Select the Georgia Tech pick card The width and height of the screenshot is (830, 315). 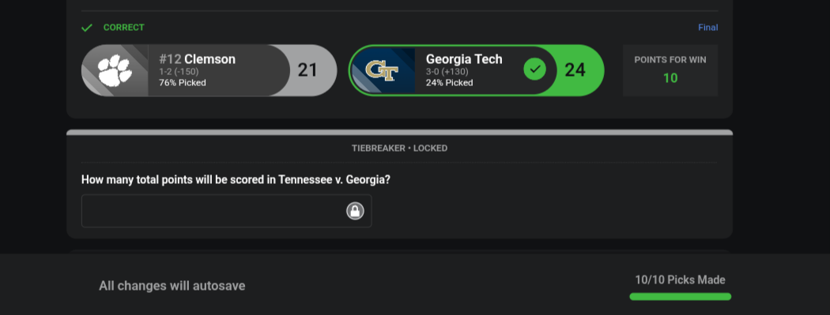point(477,70)
